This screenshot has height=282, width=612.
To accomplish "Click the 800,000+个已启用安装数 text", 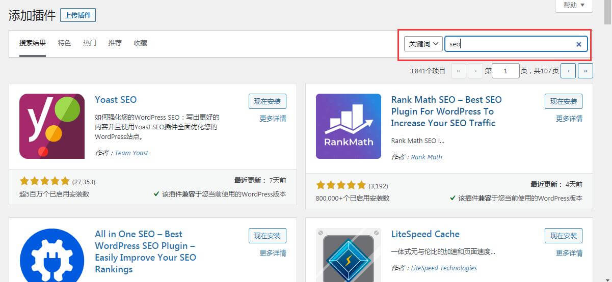I will tap(353, 198).
